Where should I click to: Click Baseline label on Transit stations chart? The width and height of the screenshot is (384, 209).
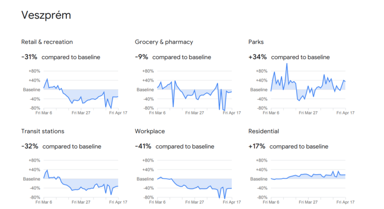tap(32, 179)
